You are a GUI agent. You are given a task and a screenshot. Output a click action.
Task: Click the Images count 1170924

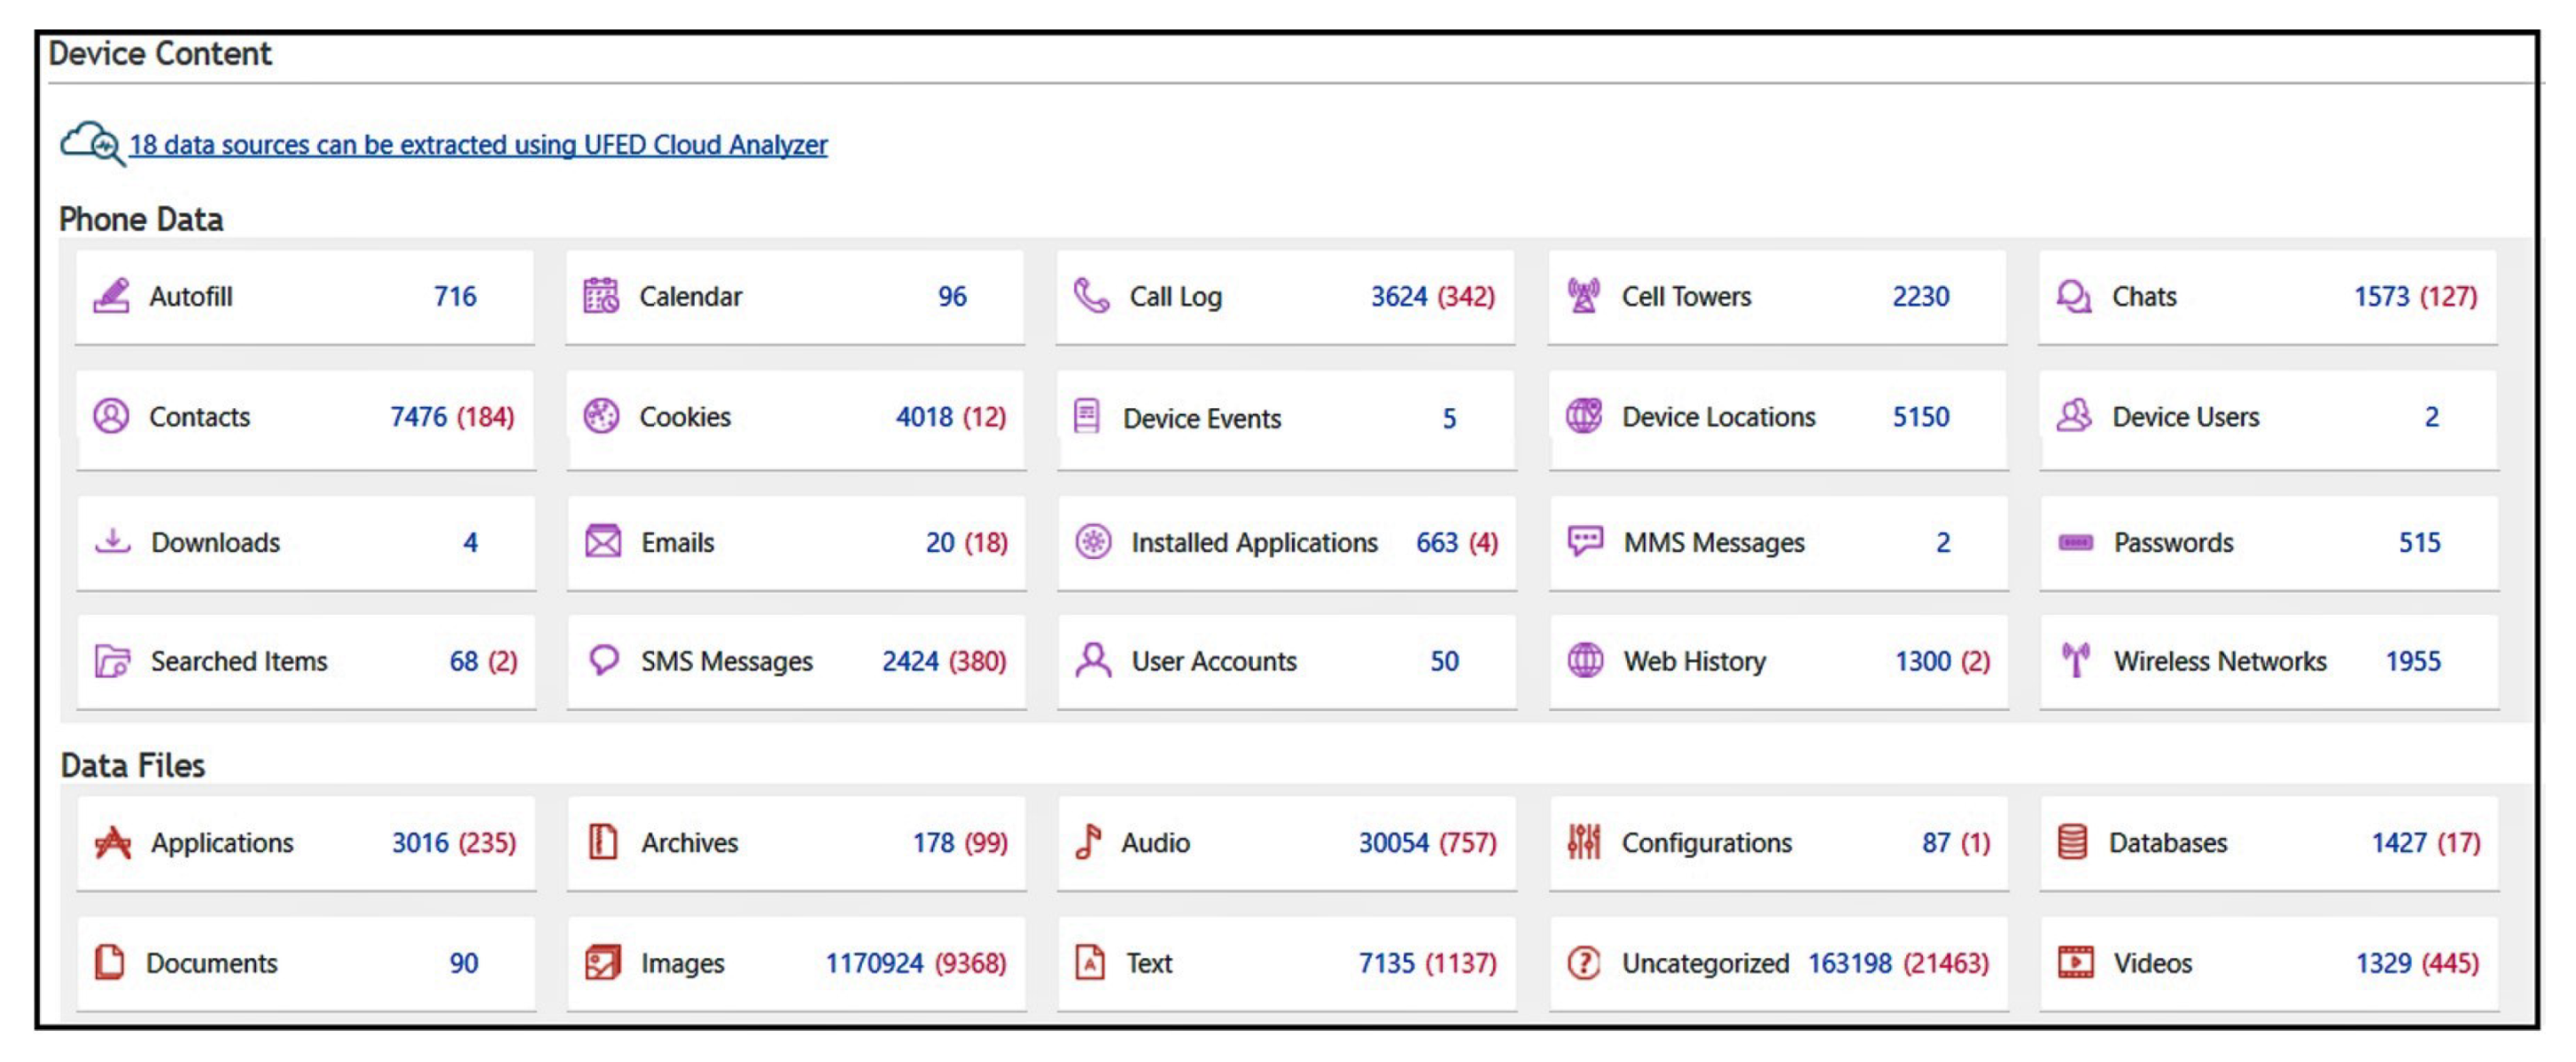click(x=874, y=963)
